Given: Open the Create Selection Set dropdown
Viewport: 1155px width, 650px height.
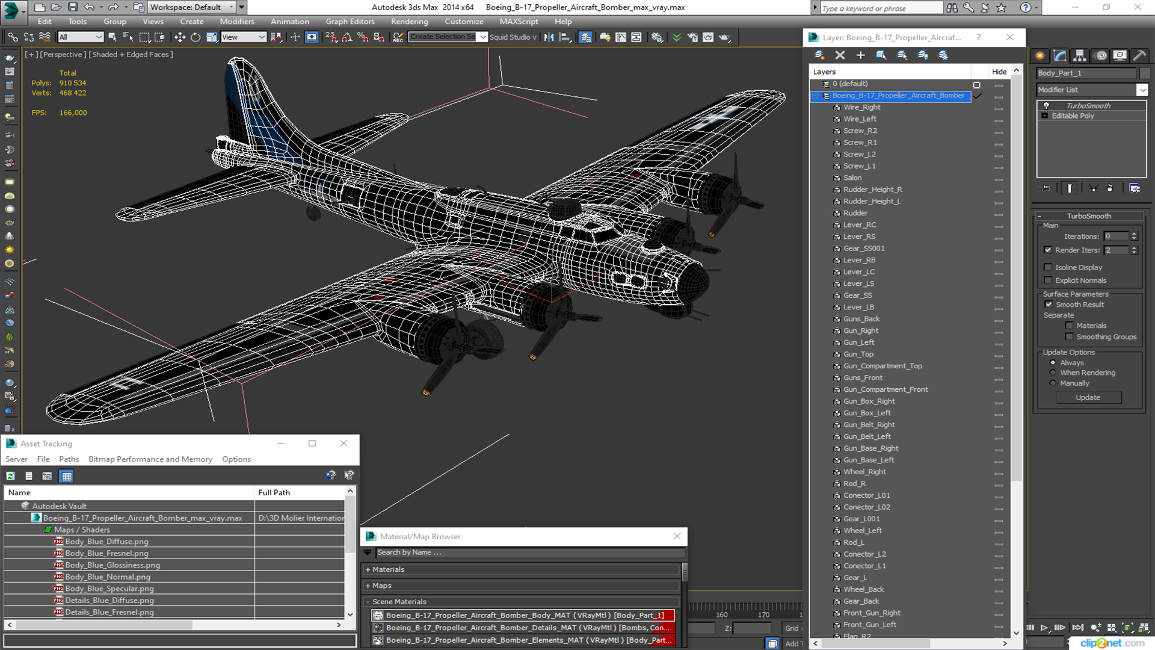Looking at the screenshot, I should coord(482,37).
